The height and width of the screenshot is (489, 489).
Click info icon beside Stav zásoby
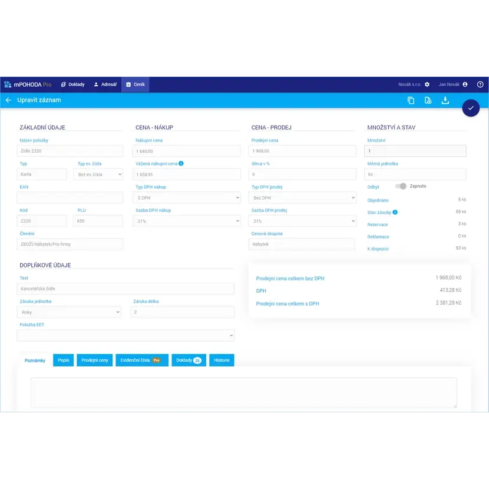pos(395,212)
